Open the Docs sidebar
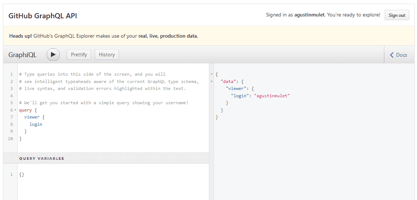Screen dimensions: 417x200 [398, 55]
